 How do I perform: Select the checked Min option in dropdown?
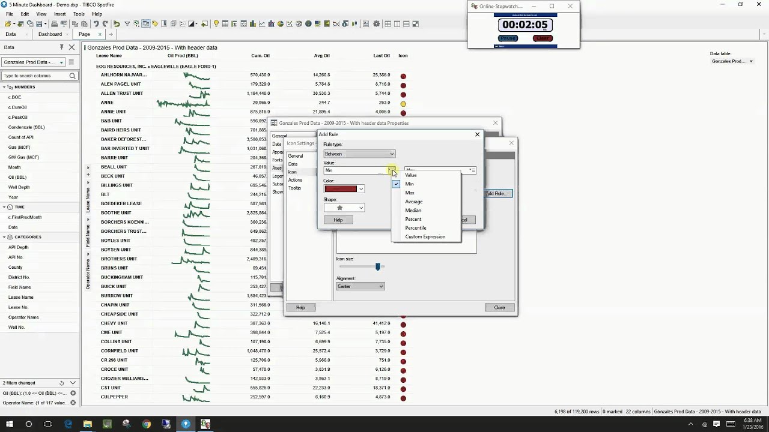427,184
